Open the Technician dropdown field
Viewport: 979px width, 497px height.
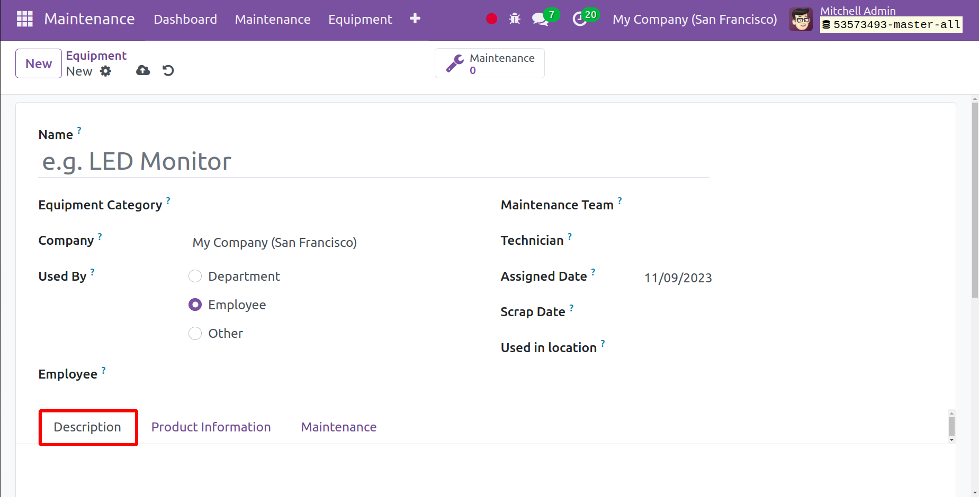tap(786, 242)
